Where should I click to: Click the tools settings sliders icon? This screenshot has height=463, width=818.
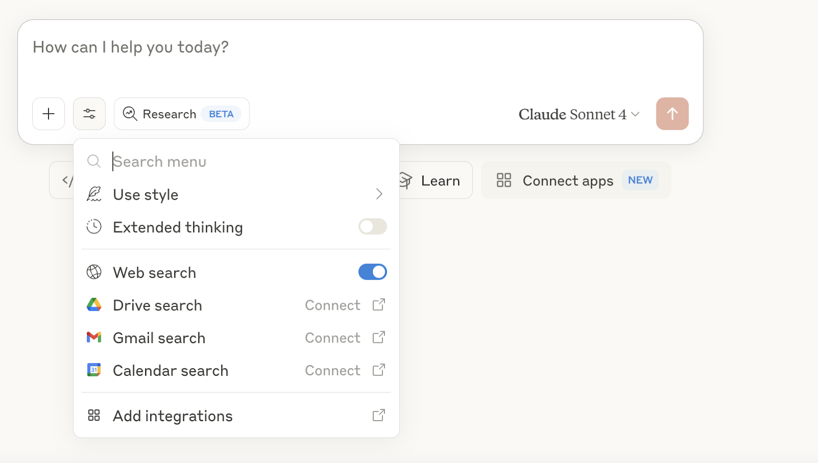coord(89,114)
